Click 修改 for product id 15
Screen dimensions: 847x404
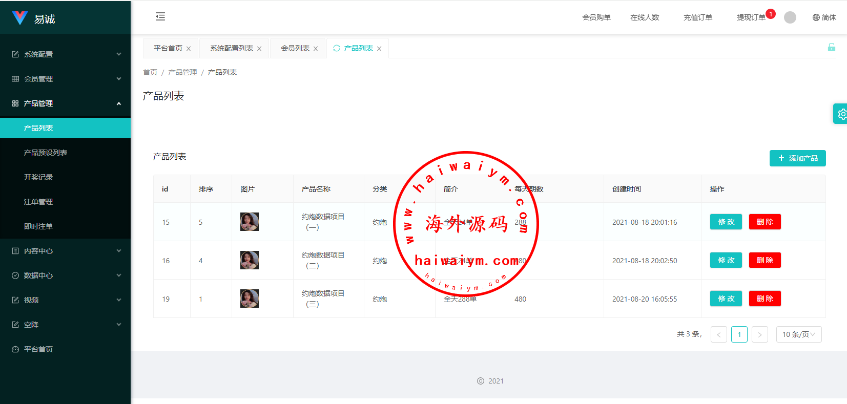[726, 222]
